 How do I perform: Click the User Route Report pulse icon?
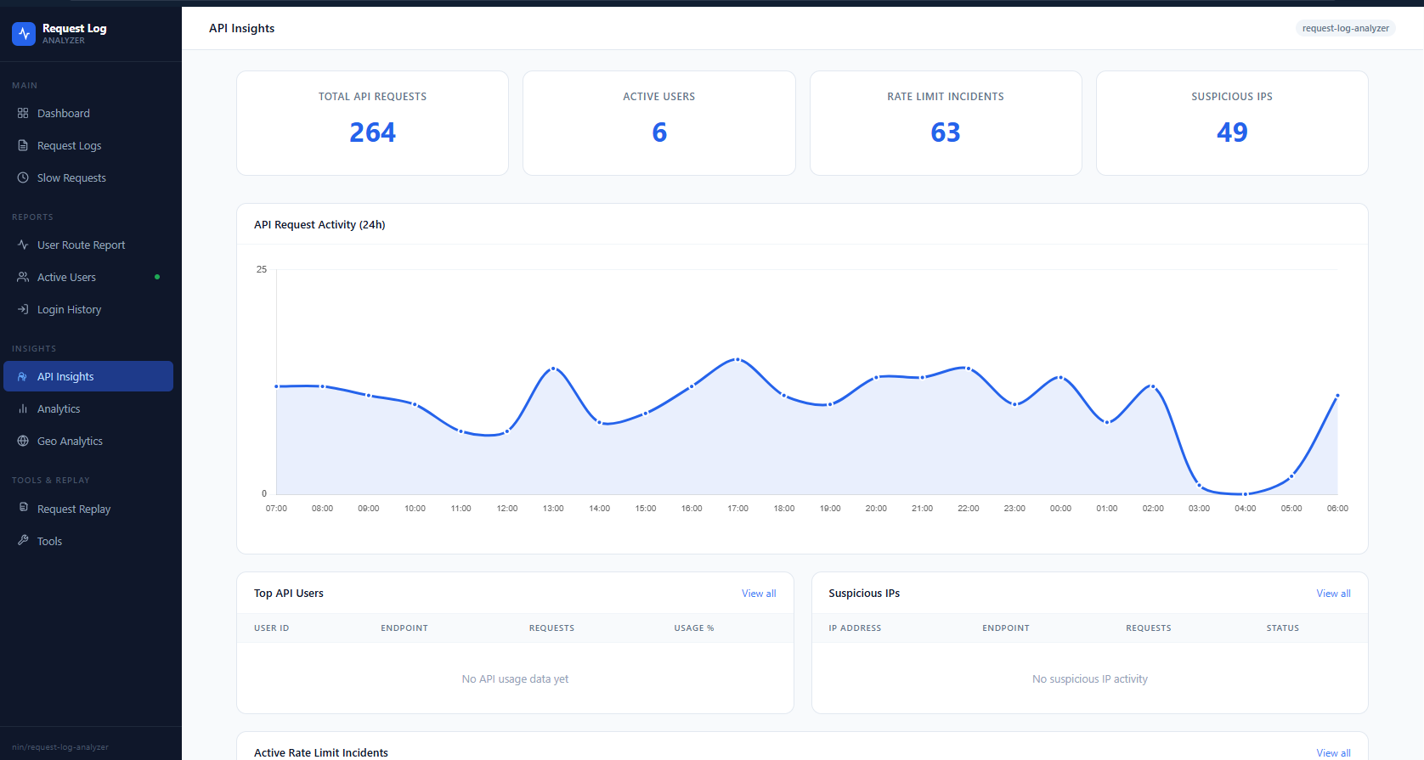(23, 245)
